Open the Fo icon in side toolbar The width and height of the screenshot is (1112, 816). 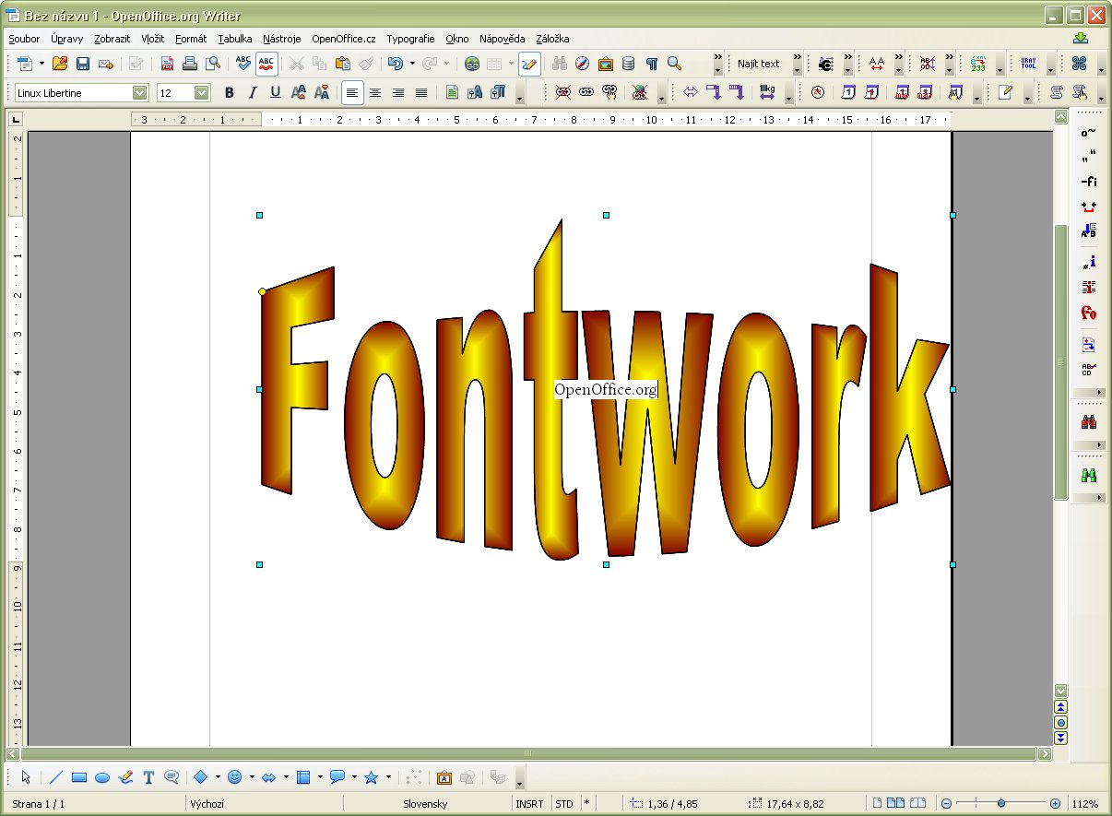coord(1088,313)
